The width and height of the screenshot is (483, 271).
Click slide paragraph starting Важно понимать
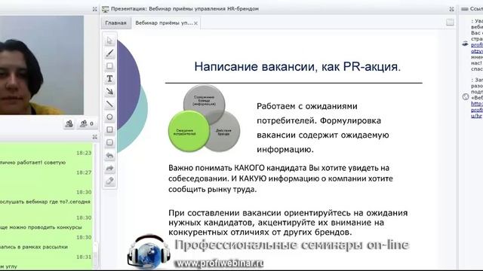tap(281, 178)
